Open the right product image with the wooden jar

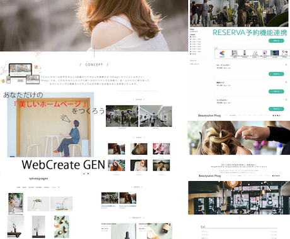point(159,231)
